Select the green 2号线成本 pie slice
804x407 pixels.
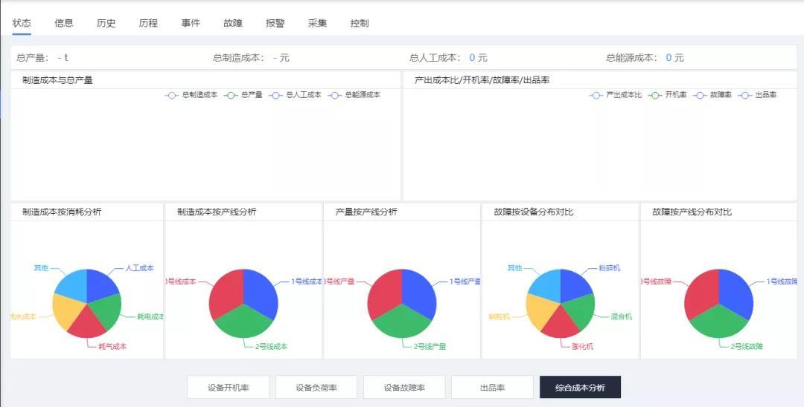[243, 322]
